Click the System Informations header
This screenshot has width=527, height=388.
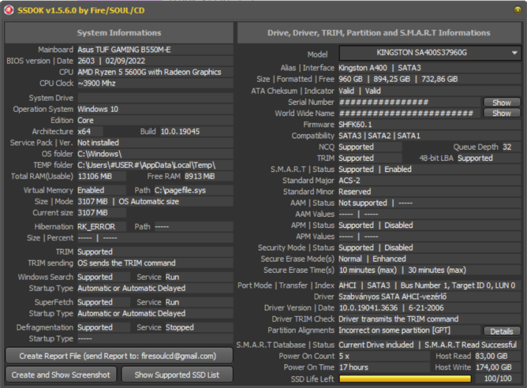tap(119, 33)
